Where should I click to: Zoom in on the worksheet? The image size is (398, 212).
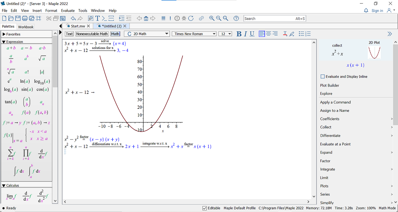pyautogui.click(x=212, y=18)
